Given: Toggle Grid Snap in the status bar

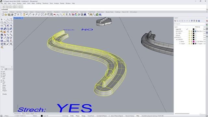Looking at the screenshot, I should (x=65, y=116).
